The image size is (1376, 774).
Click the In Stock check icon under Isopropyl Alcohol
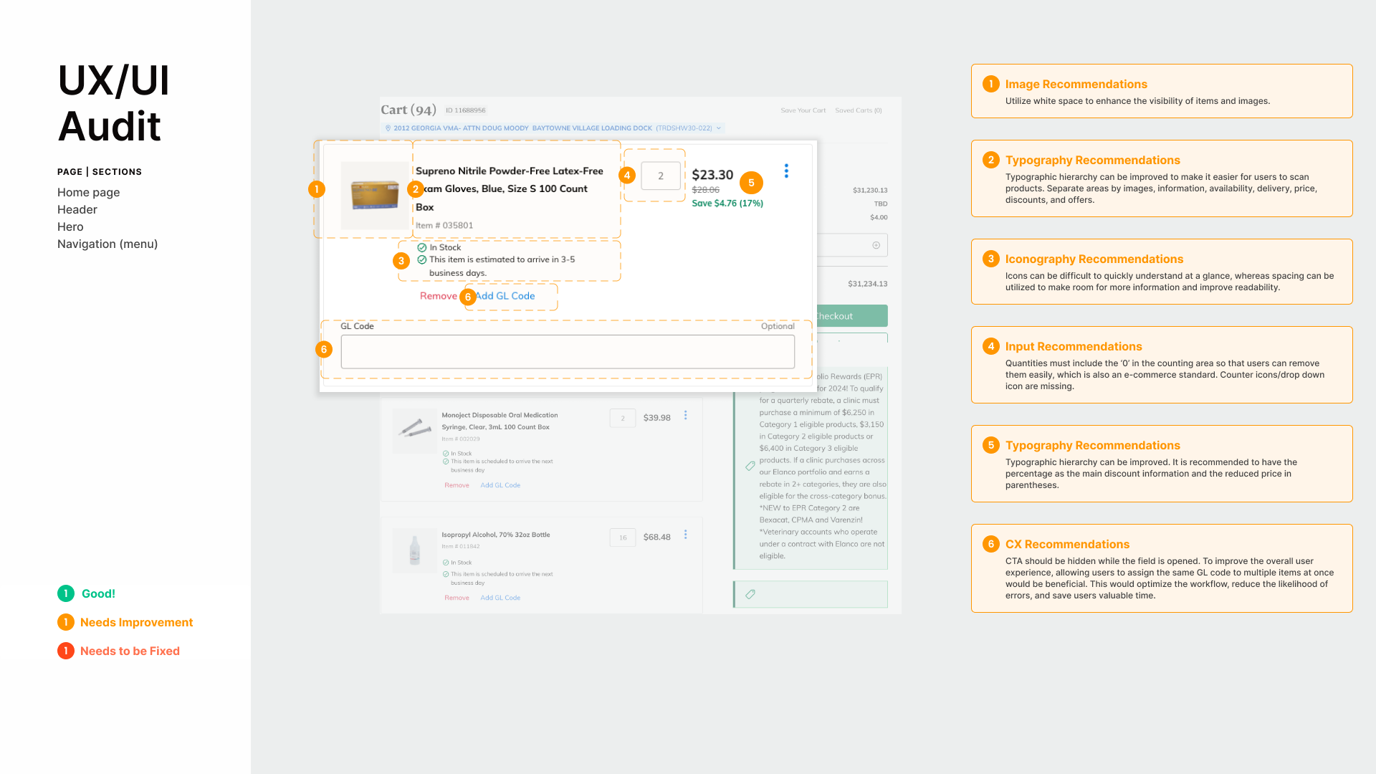tap(446, 563)
